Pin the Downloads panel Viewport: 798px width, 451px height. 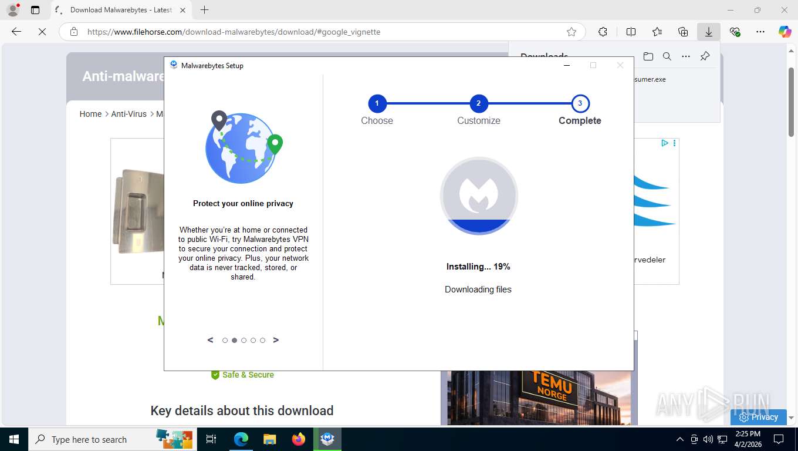click(705, 56)
